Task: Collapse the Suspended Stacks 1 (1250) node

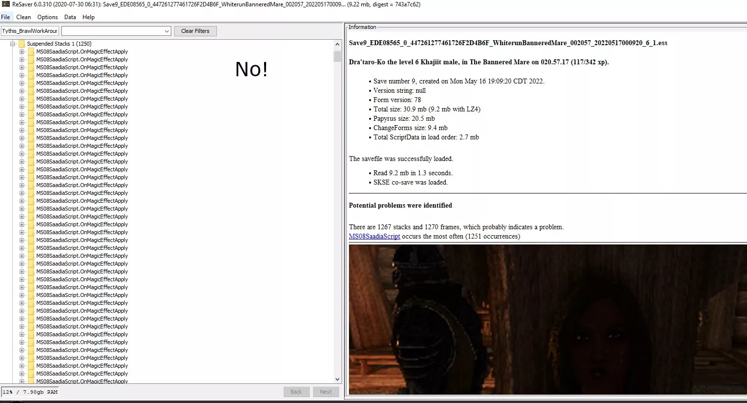Action: pyautogui.click(x=13, y=44)
